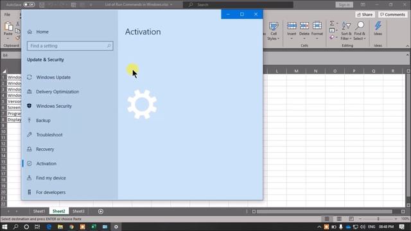Show hidden tray icons chevron
Screen dimensions: 411x231
tap(319, 227)
